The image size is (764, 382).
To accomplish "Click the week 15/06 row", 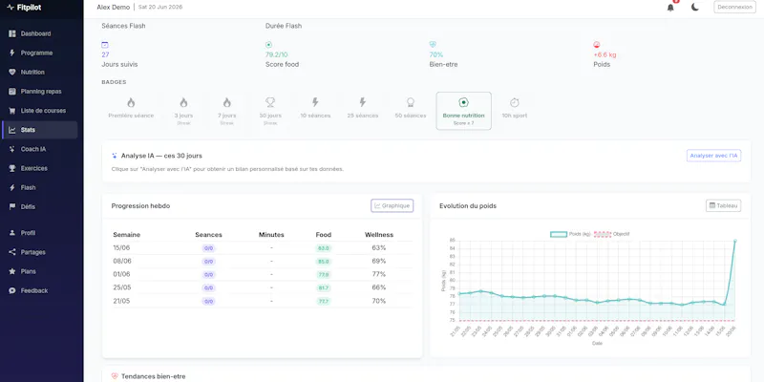I will [262, 247].
